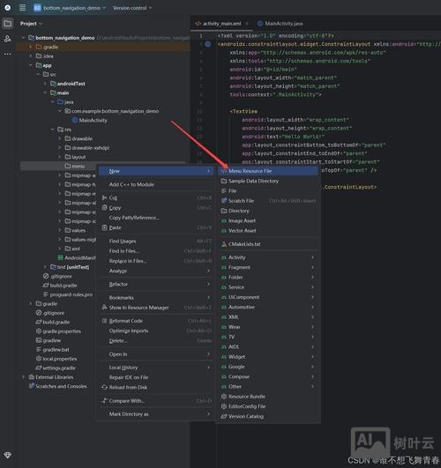Click the Version Catalog icon
Screen dimensions: 441x468
(x=224, y=416)
